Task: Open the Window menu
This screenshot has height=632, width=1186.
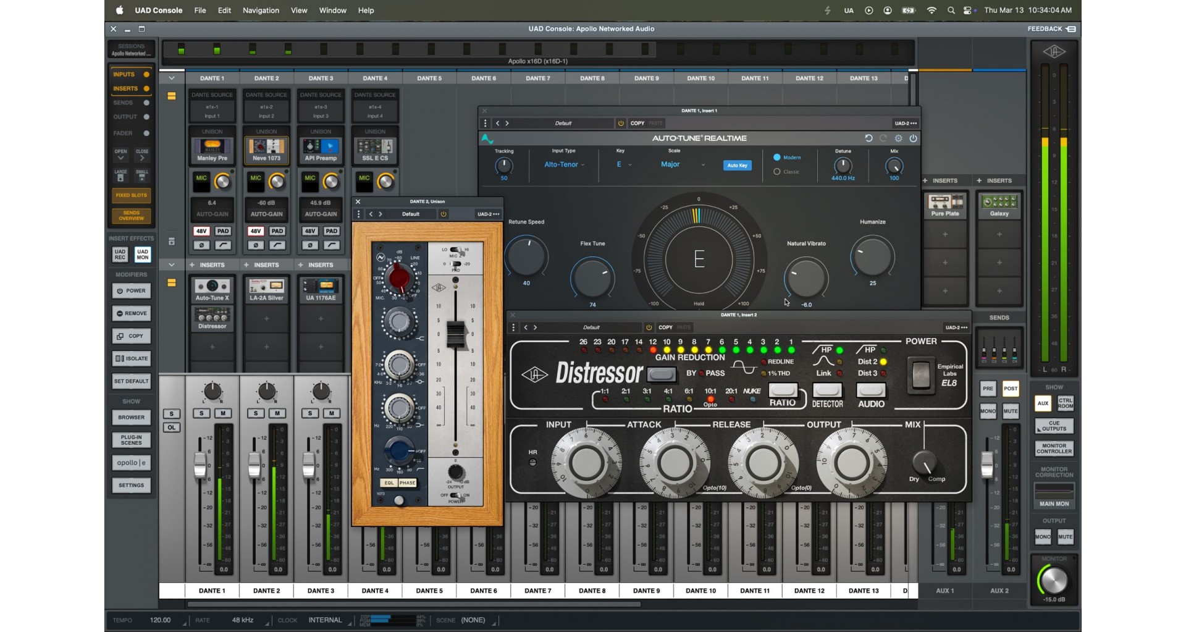Action: (x=332, y=11)
